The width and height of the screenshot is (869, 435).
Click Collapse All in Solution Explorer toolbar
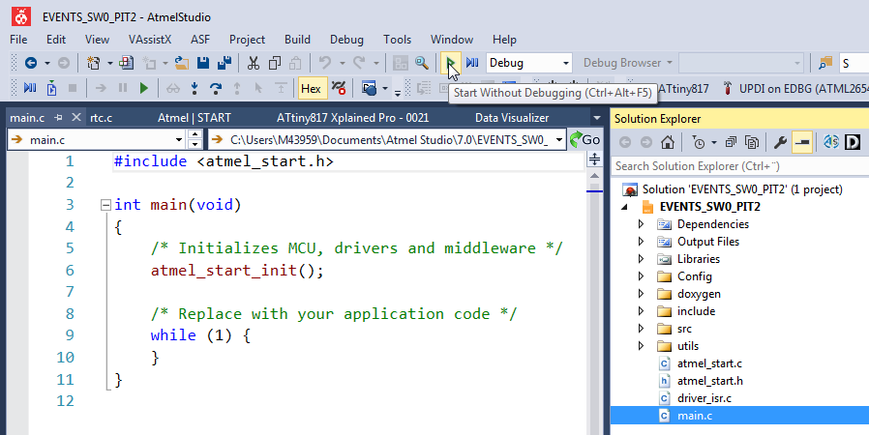pos(731,143)
